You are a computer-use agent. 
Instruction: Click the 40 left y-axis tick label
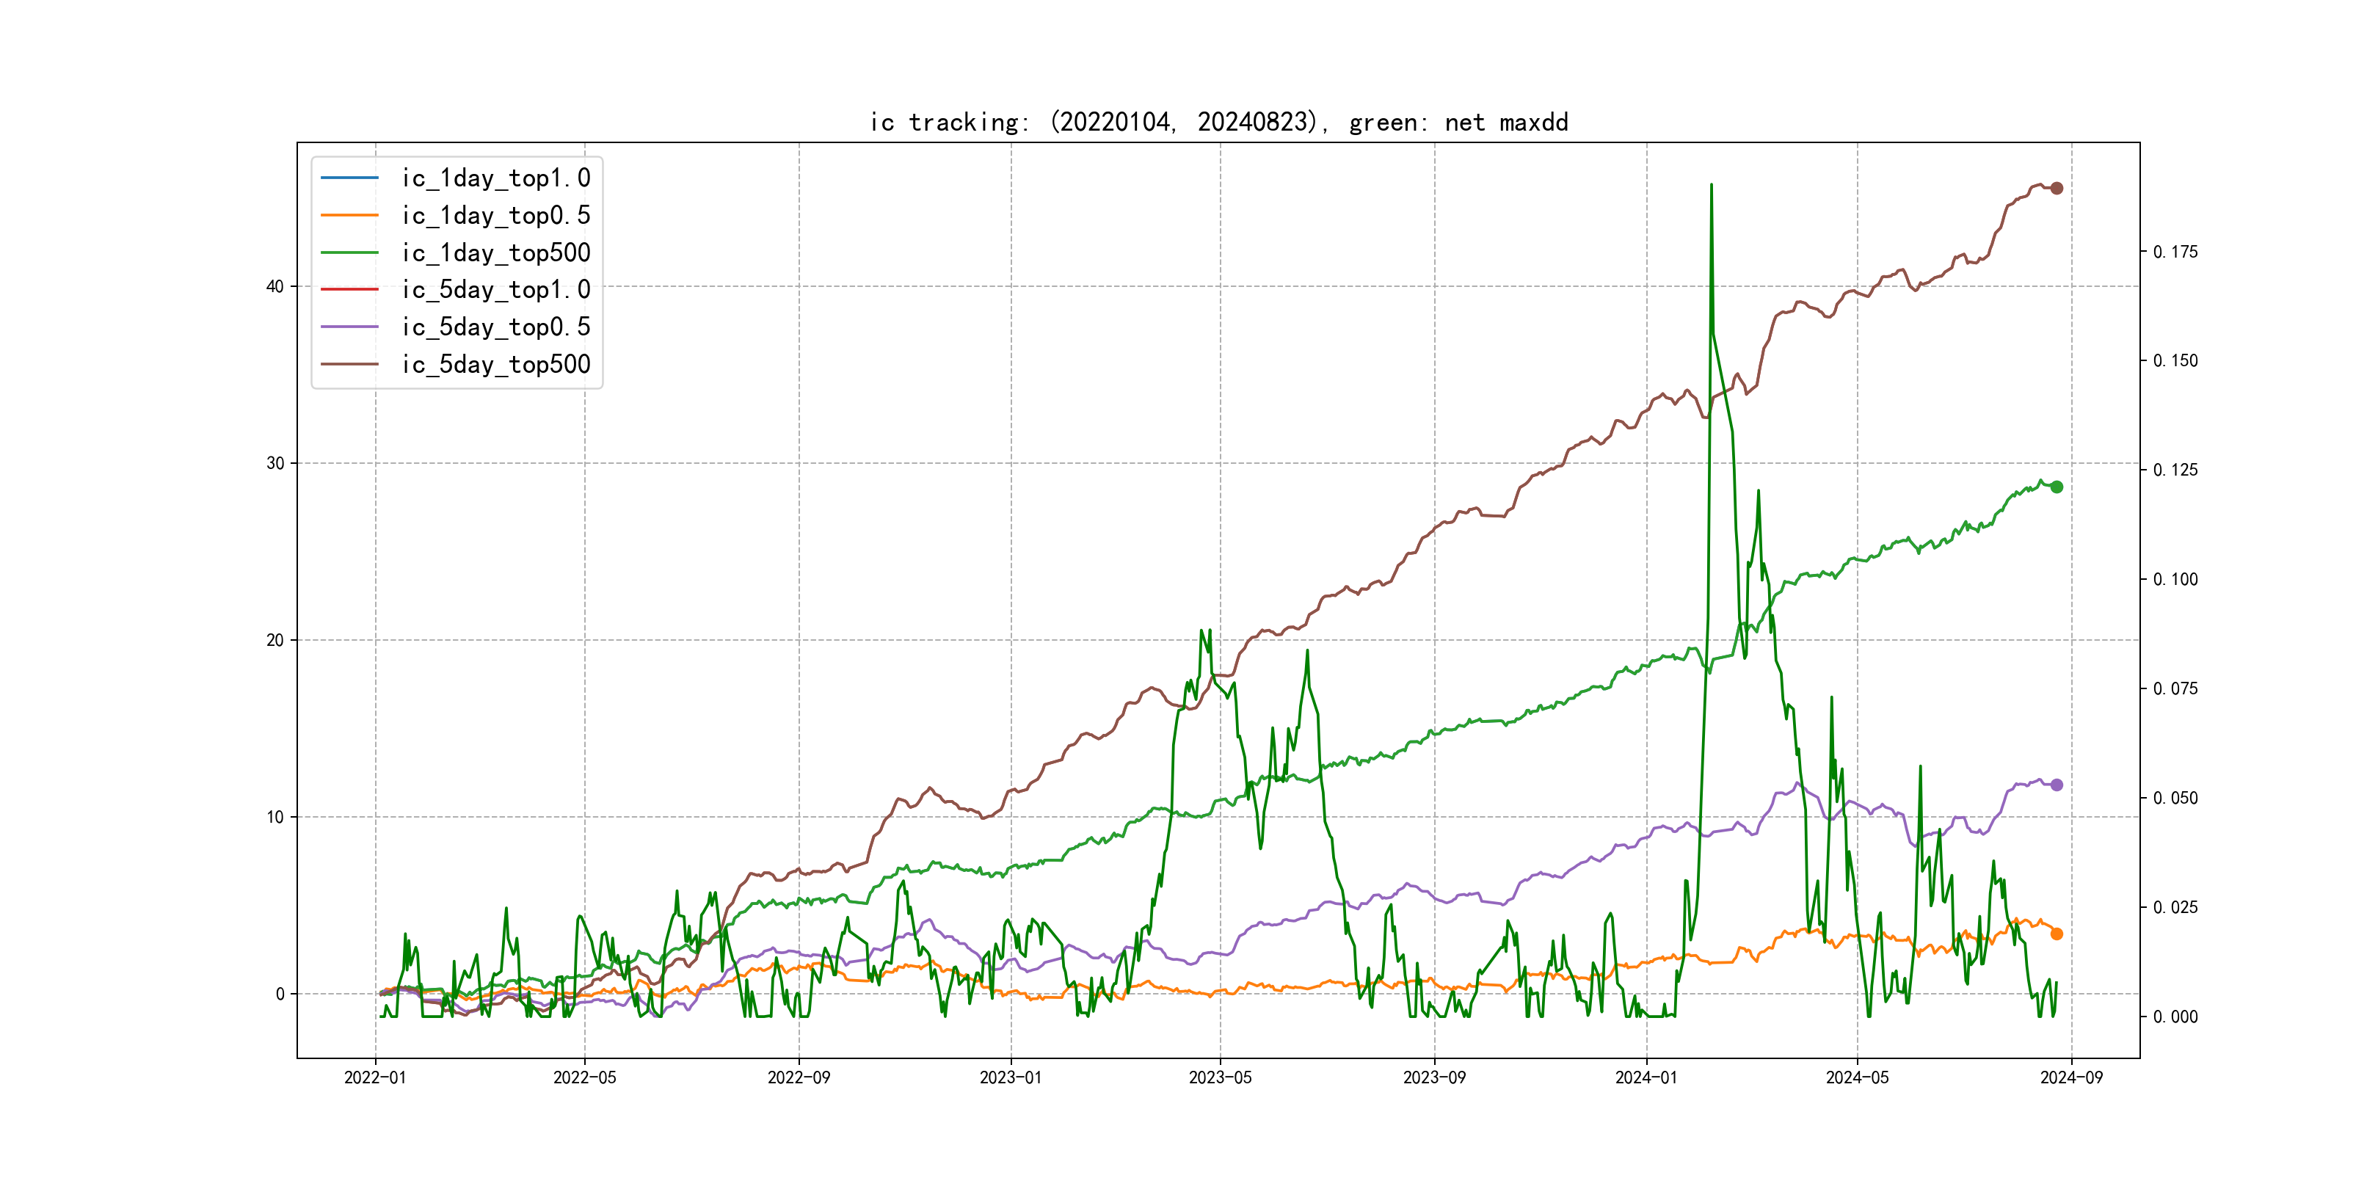[274, 286]
